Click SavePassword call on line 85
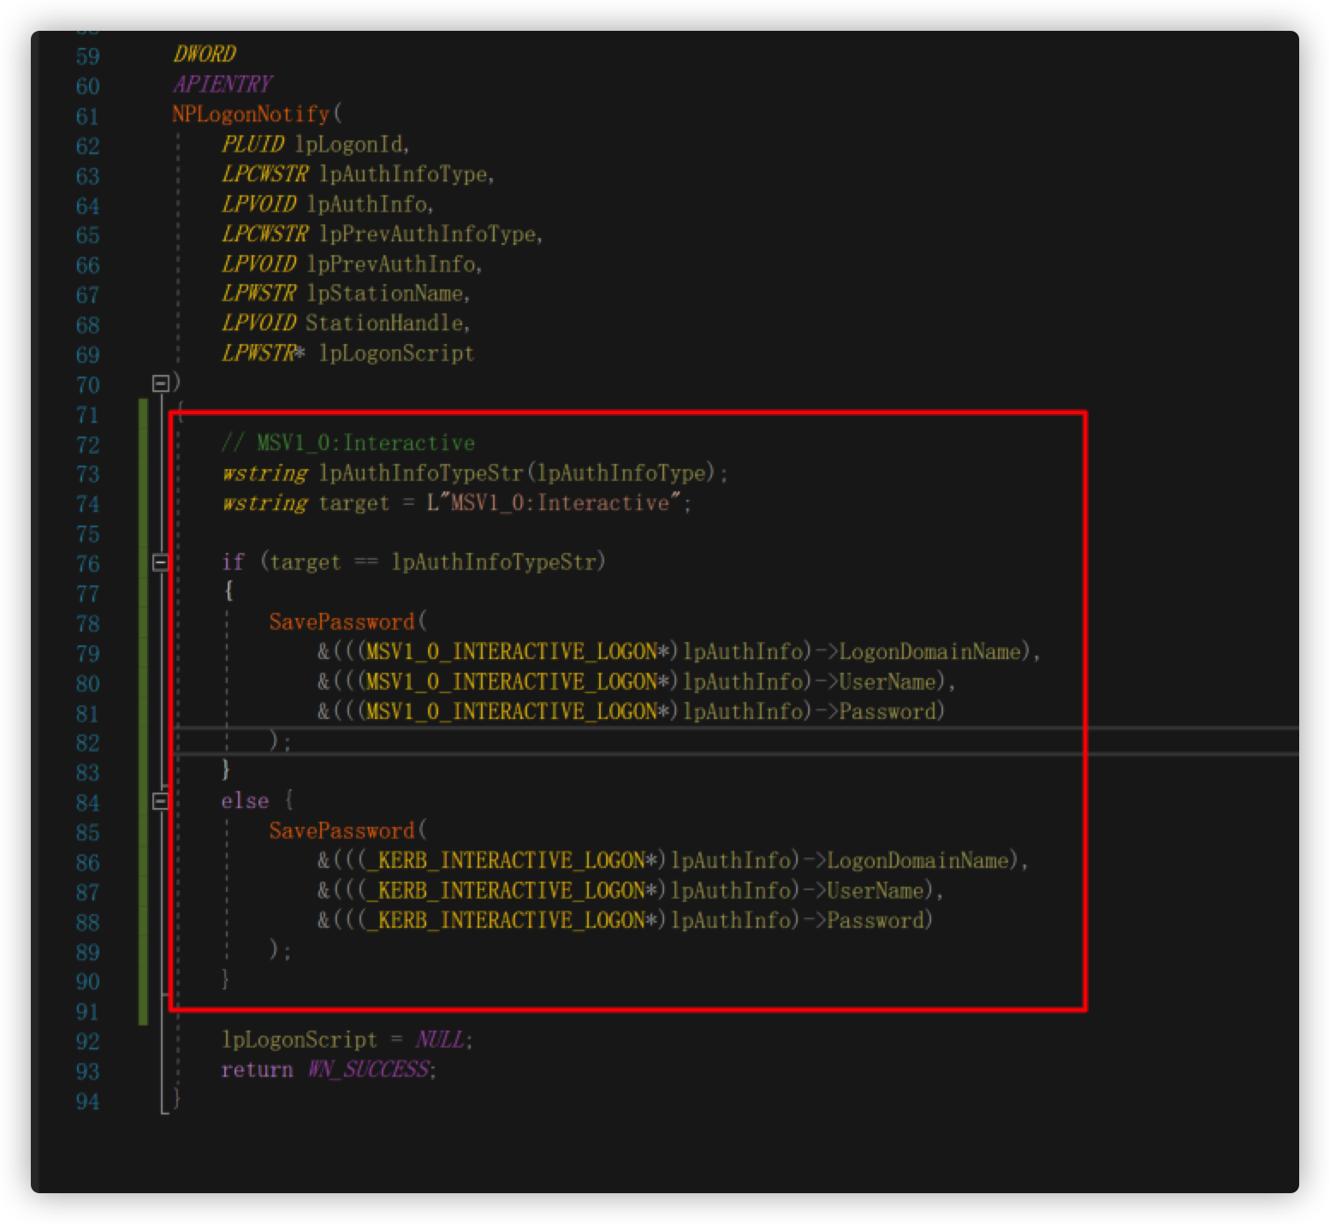The width and height of the screenshot is (1330, 1224). 341,830
